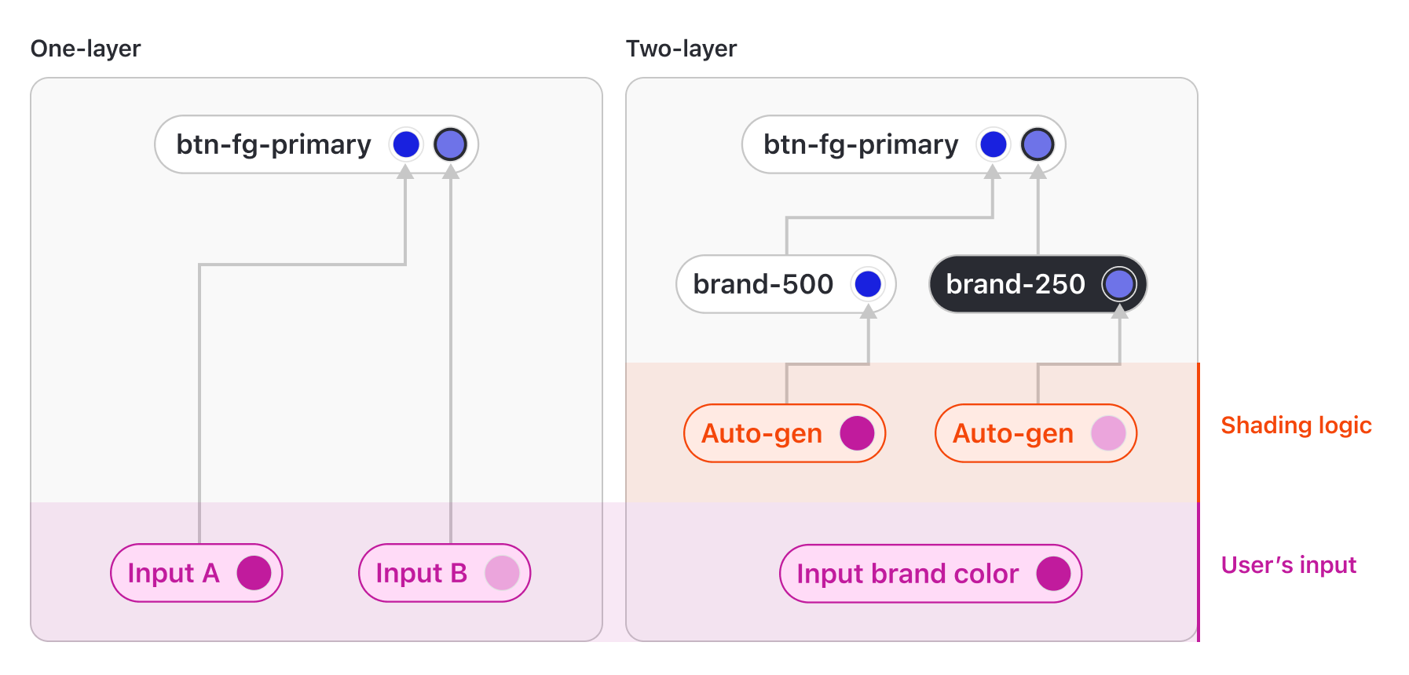
Task: Click the blue dot in One-layer btn-fg-primary
Action: click(405, 144)
